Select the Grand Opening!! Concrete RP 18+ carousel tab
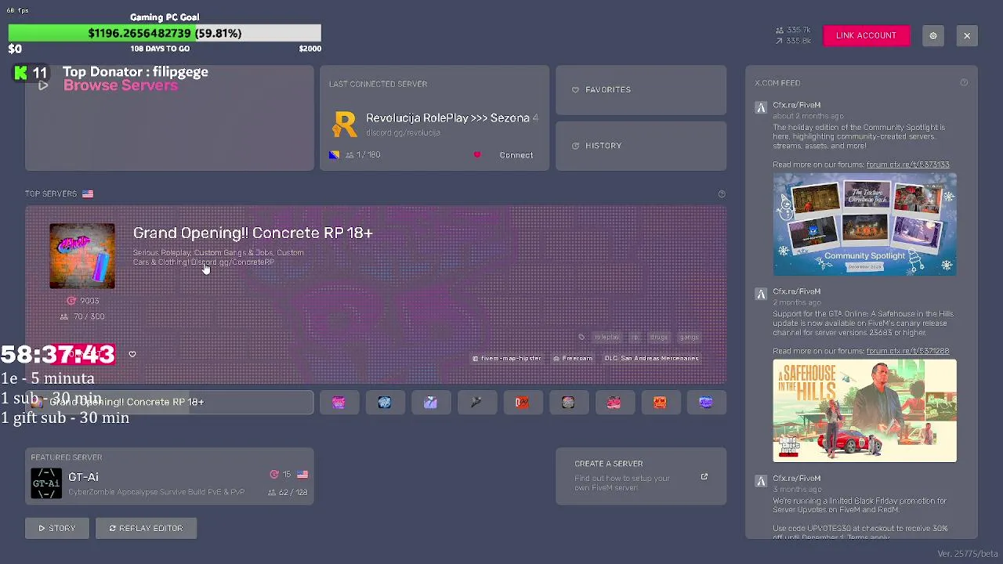The image size is (1003, 564). [169, 402]
